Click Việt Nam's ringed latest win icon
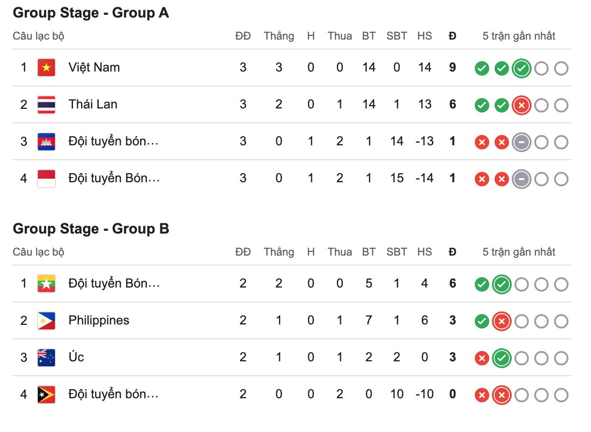Viewport: 591px width, 432px height. (521, 69)
